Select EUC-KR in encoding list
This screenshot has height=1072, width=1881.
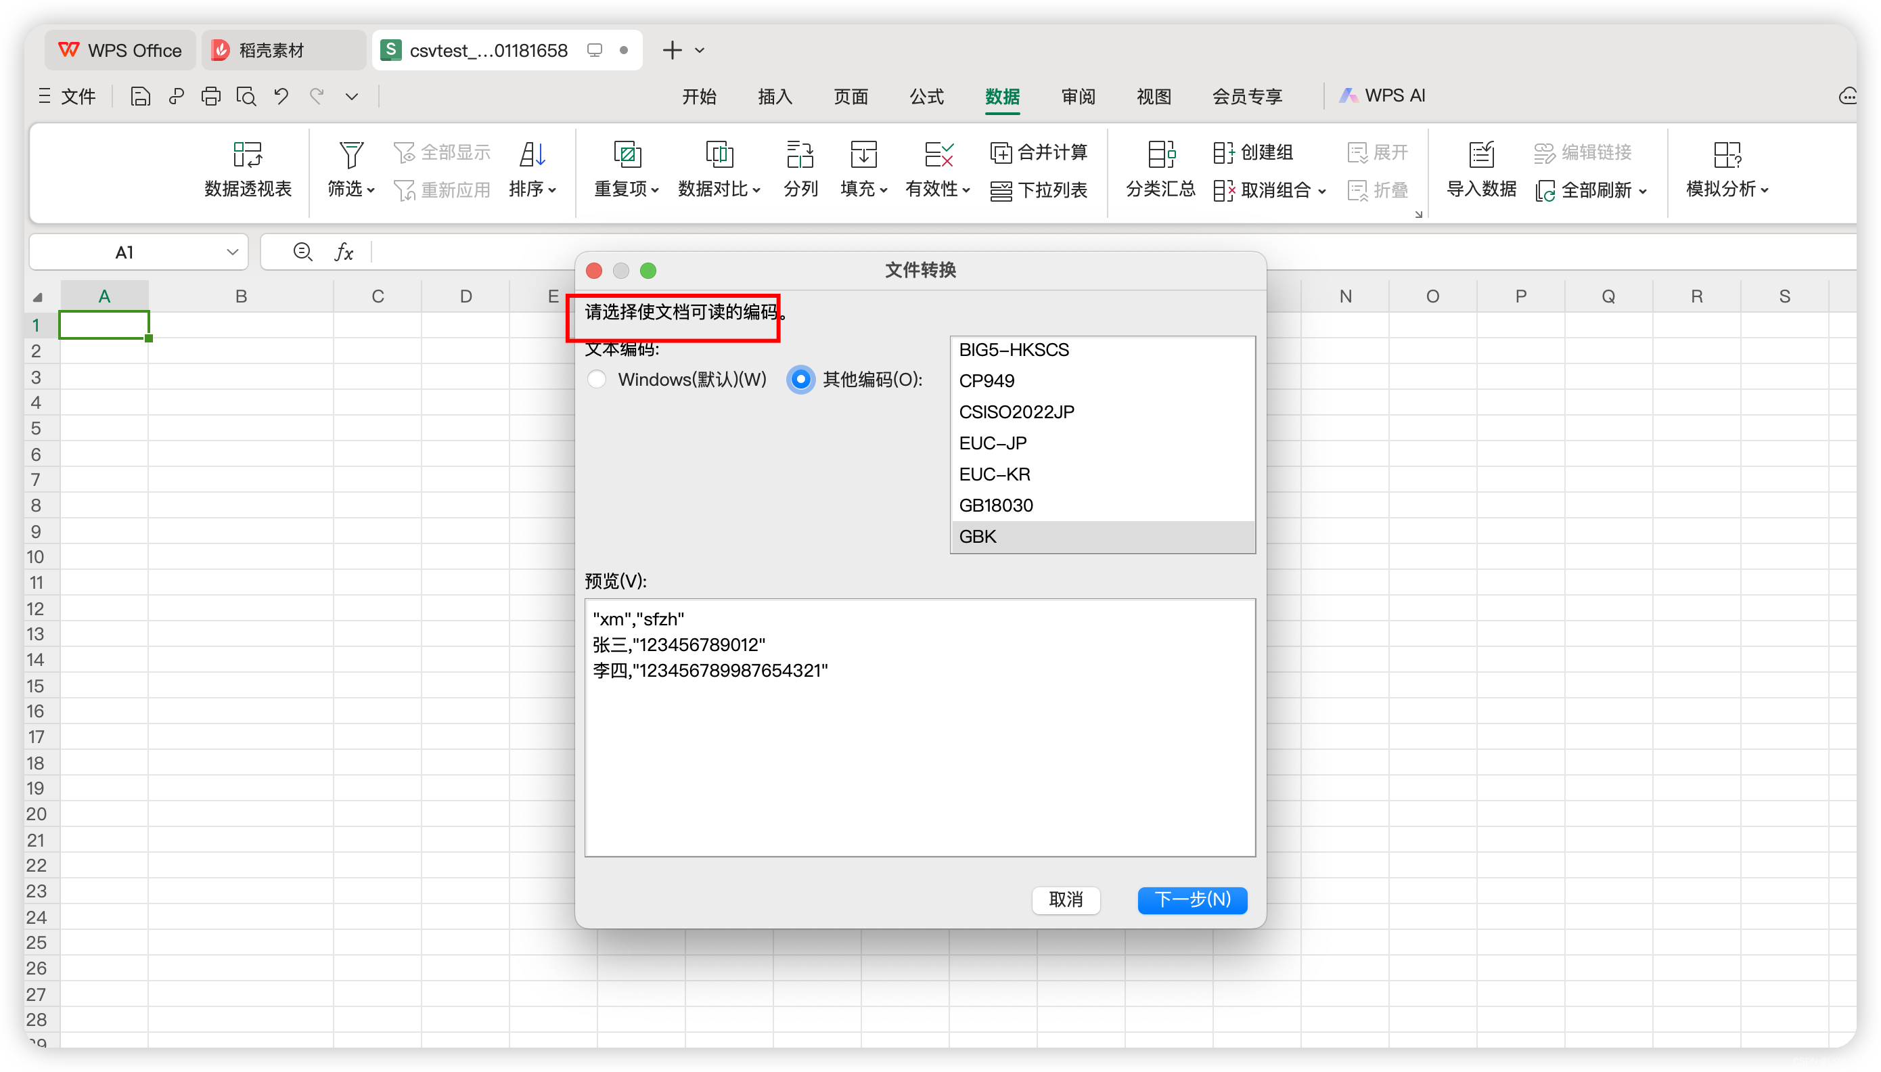pyautogui.click(x=1102, y=475)
